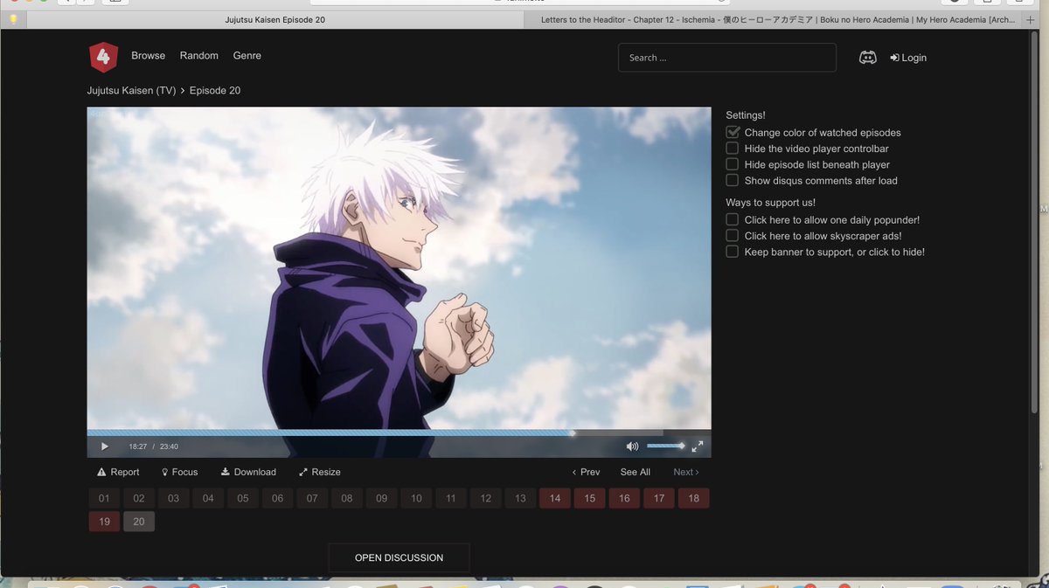Select episode 01
Screen dimensions: 1049x588
pyautogui.click(x=104, y=498)
